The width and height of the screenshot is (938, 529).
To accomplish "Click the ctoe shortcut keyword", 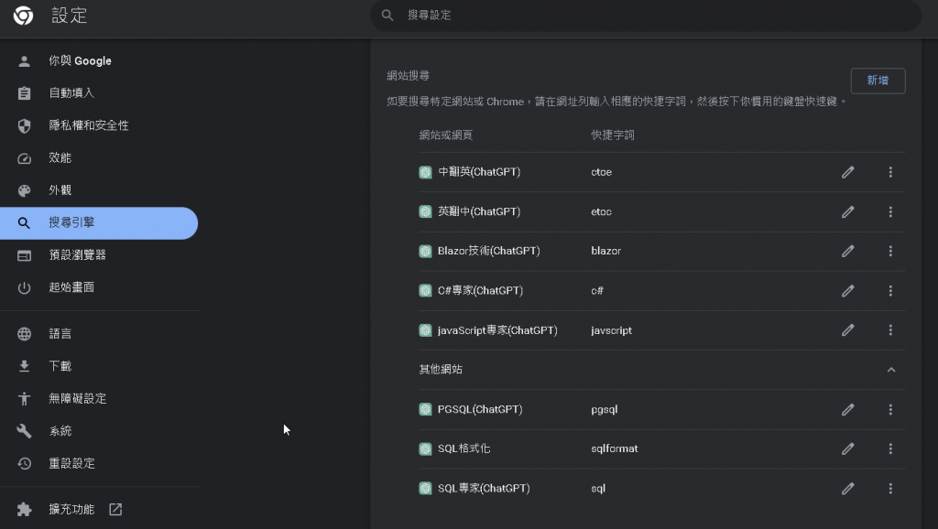I will [601, 172].
